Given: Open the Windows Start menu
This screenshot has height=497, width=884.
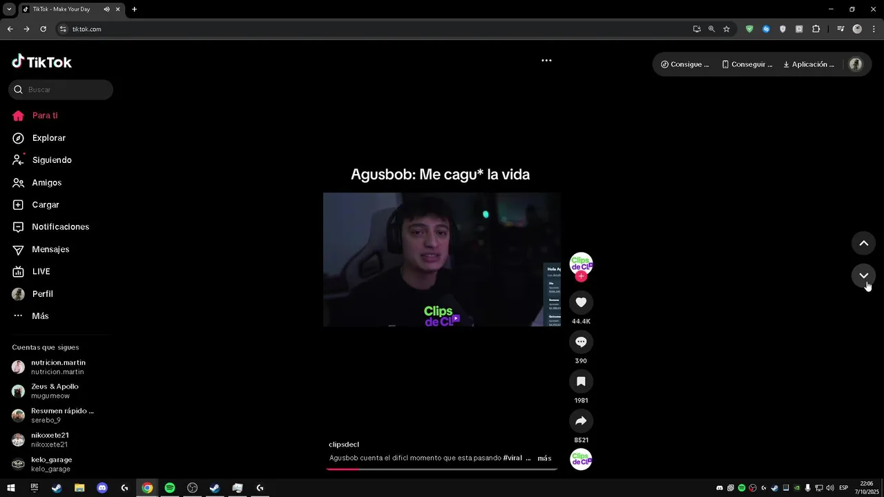Looking at the screenshot, I should (x=11, y=488).
